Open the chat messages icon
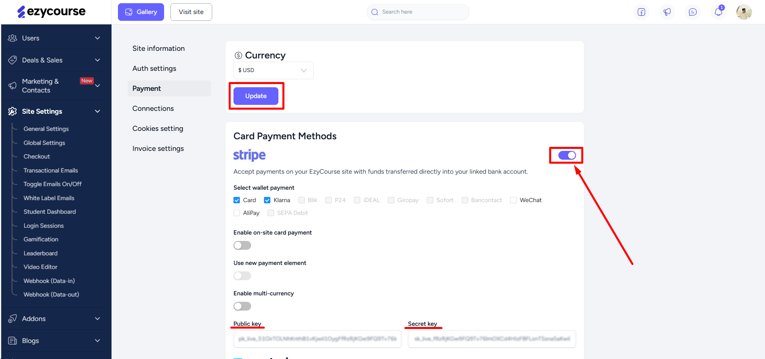The width and height of the screenshot is (765, 359). [x=693, y=12]
